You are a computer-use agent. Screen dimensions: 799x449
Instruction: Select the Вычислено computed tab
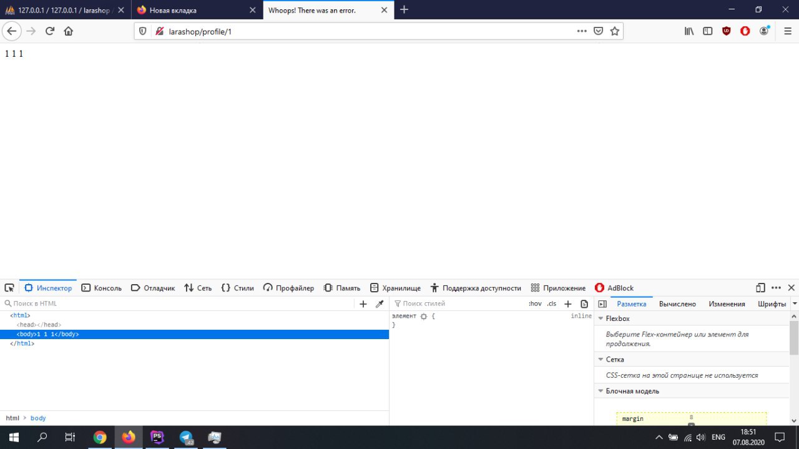(677, 304)
